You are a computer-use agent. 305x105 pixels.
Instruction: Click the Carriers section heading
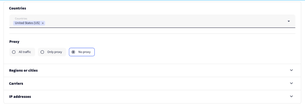pos(16,83)
